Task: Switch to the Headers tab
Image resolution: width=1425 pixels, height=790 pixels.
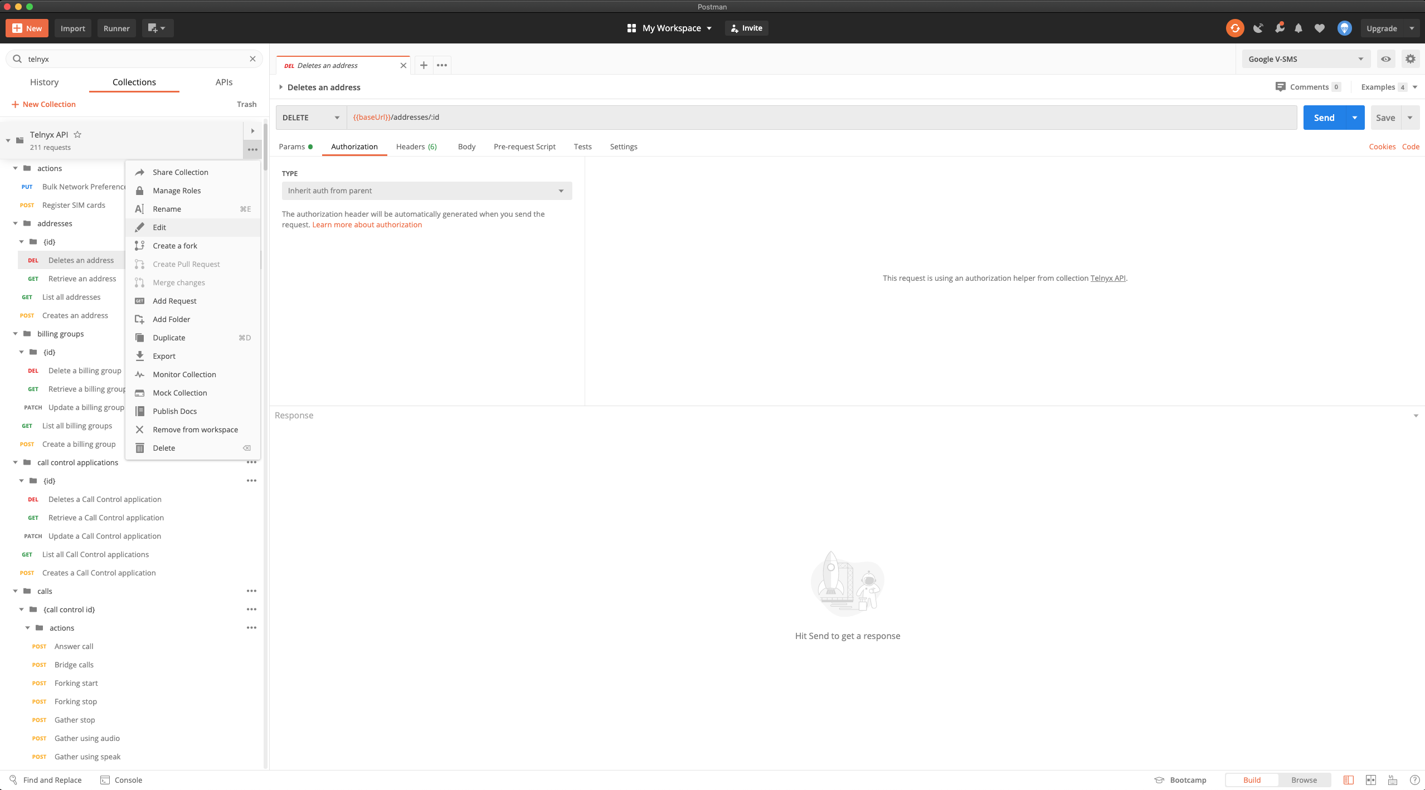Action: 416,147
